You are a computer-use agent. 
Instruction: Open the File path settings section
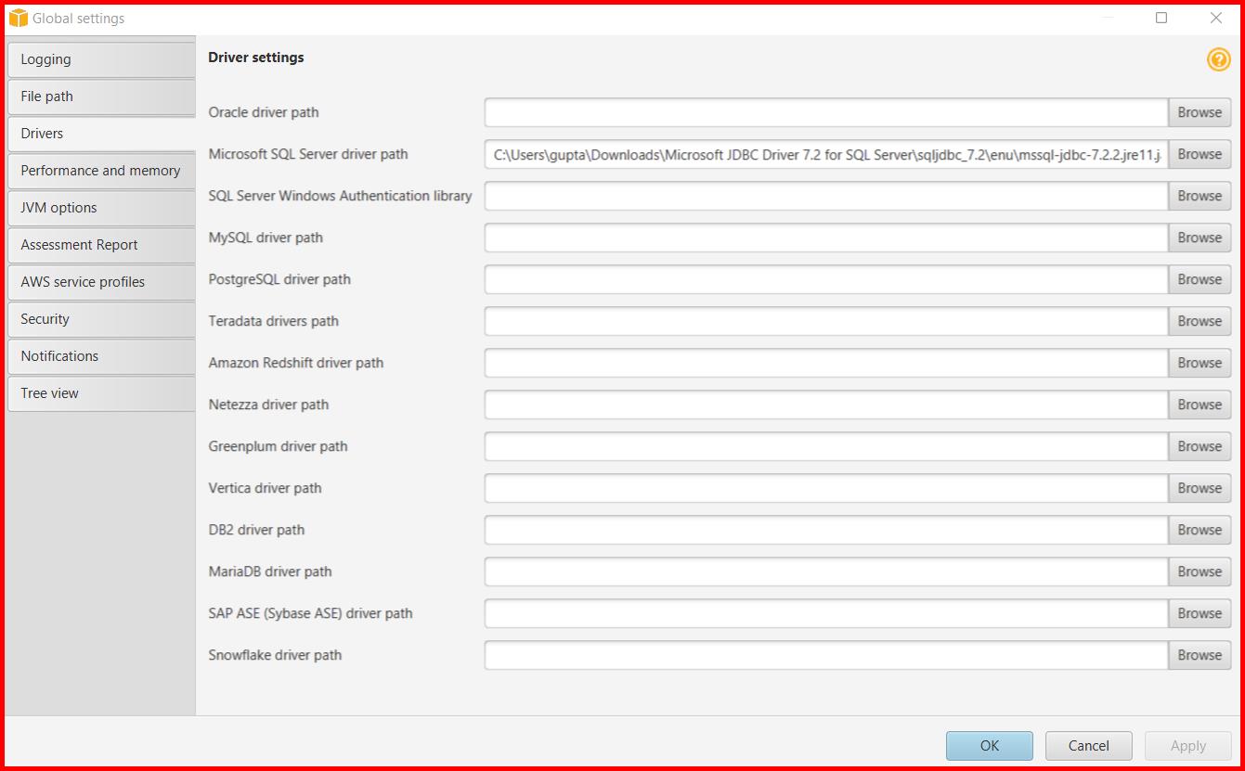tap(100, 96)
